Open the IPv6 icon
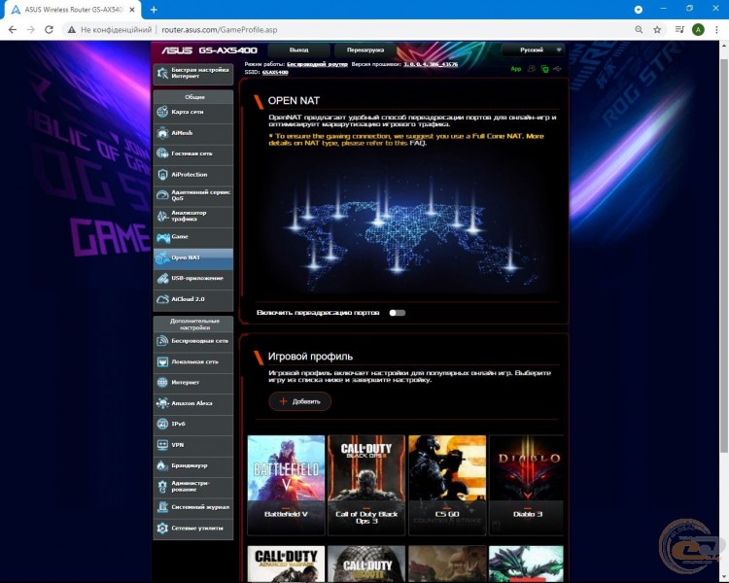Image resolution: width=729 pixels, height=583 pixels. coord(162,424)
